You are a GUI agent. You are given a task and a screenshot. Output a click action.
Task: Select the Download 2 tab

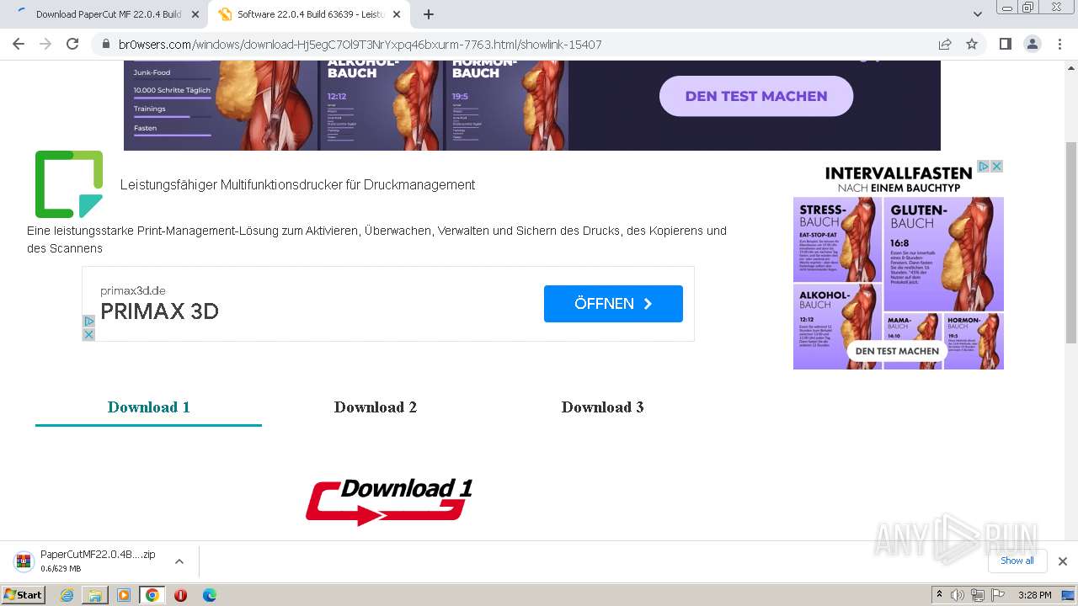coord(376,407)
